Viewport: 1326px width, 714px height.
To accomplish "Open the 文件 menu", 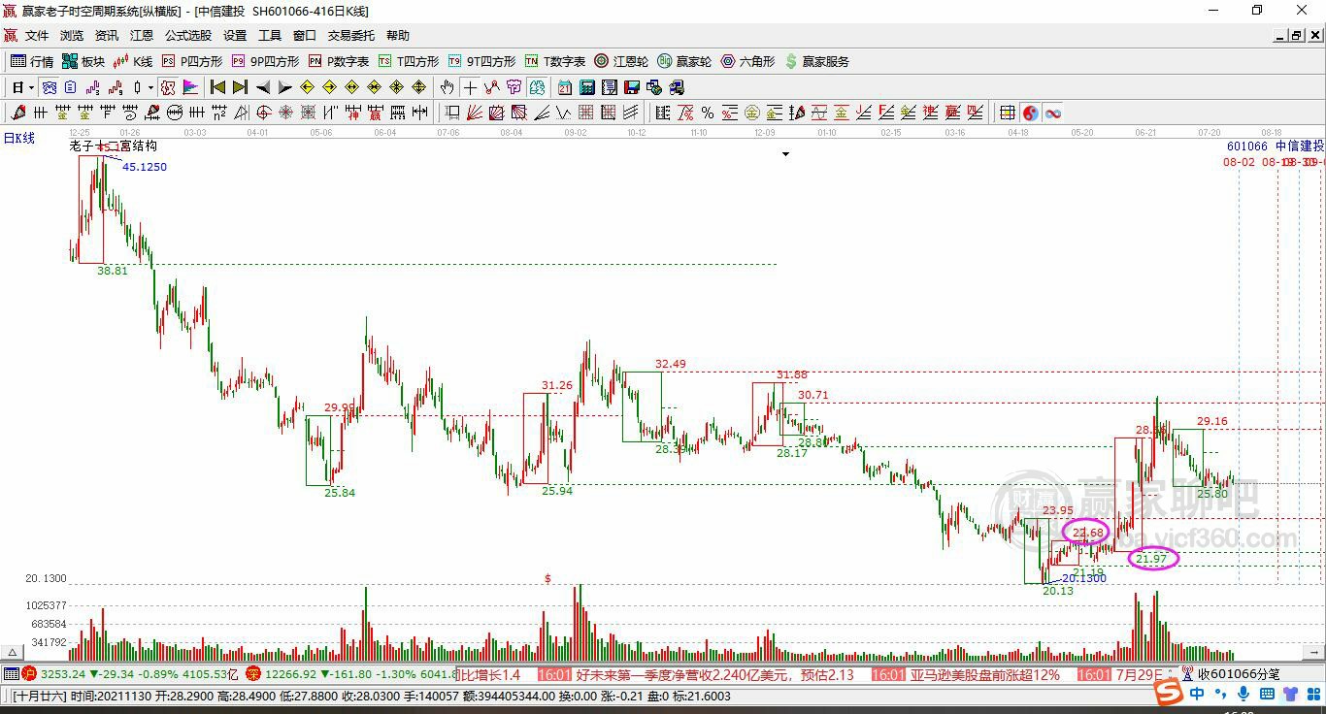I will (37, 36).
